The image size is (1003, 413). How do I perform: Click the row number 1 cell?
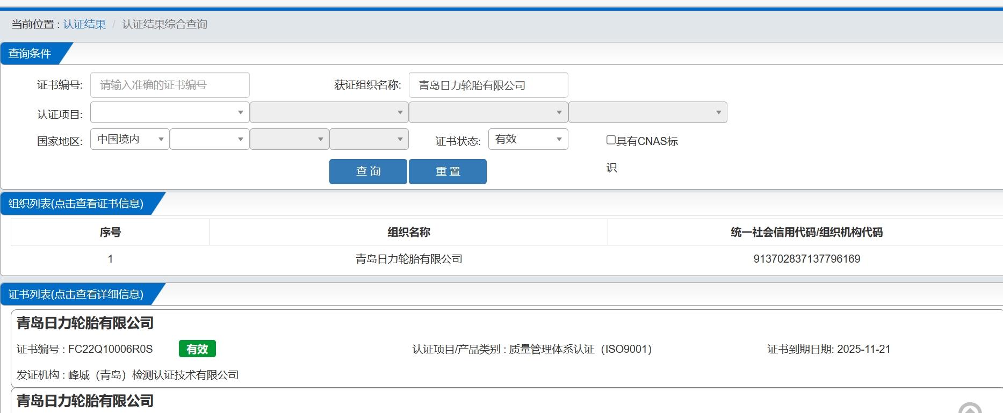click(x=110, y=259)
